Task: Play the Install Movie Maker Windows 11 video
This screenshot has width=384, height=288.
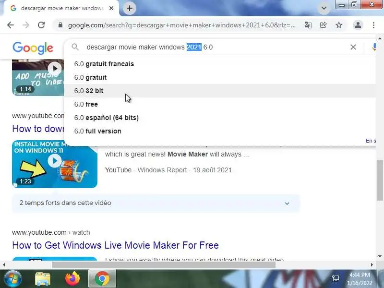Action: click(x=55, y=164)
